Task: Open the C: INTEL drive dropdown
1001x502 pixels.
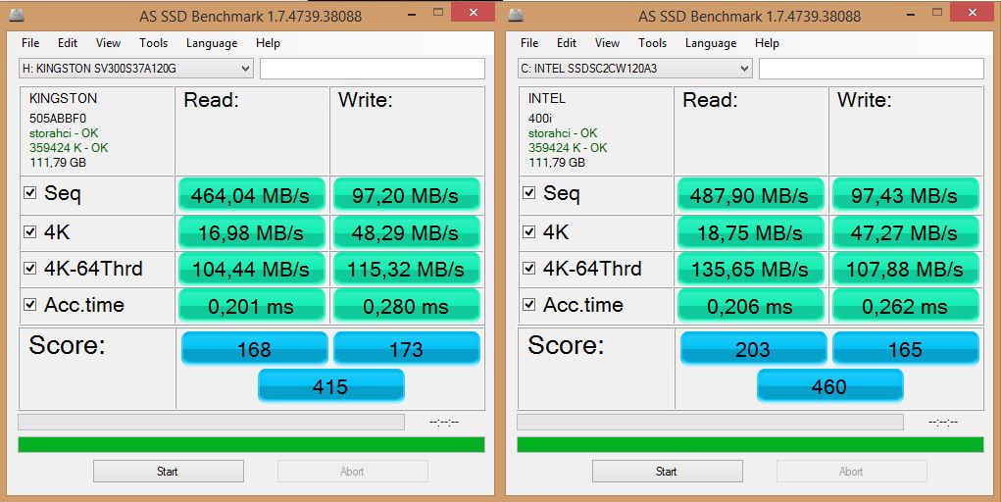Action: (x=635, y=69)
